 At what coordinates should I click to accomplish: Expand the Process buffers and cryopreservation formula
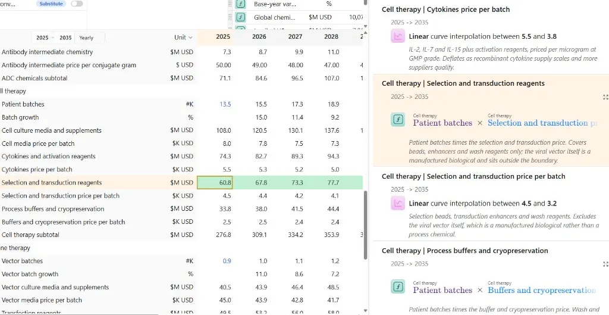pos(605,264)
